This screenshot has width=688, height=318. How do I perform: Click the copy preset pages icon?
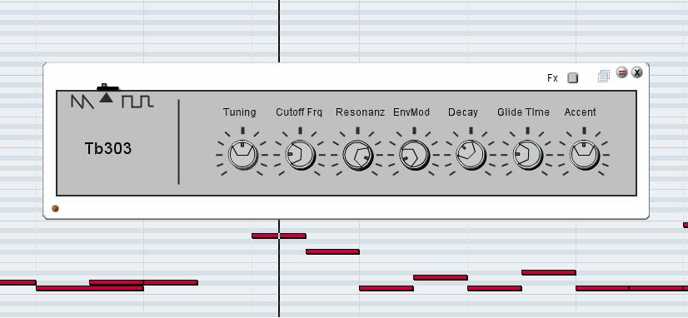[x=604, y=77]
